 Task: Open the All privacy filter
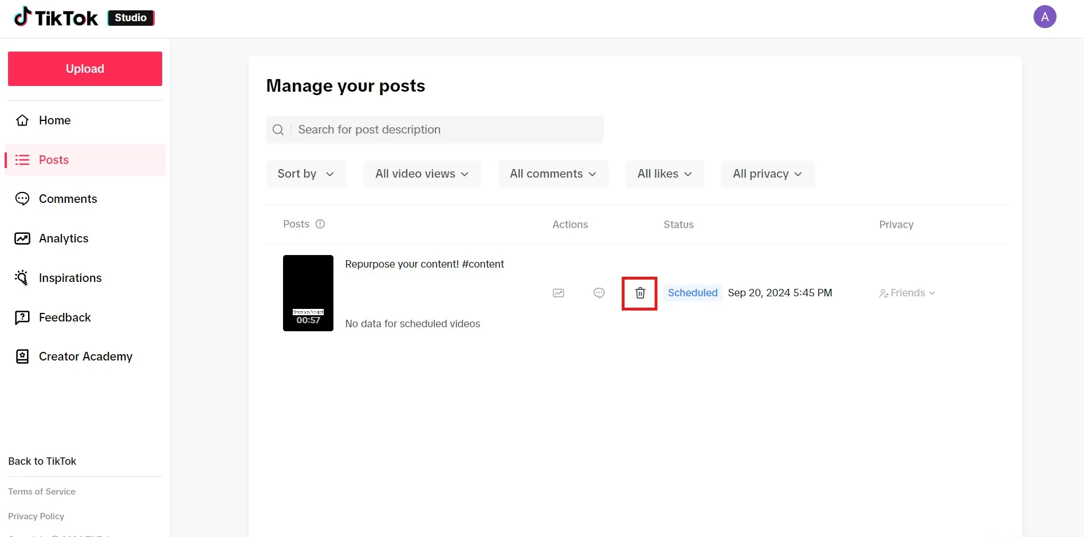(767, 174)
